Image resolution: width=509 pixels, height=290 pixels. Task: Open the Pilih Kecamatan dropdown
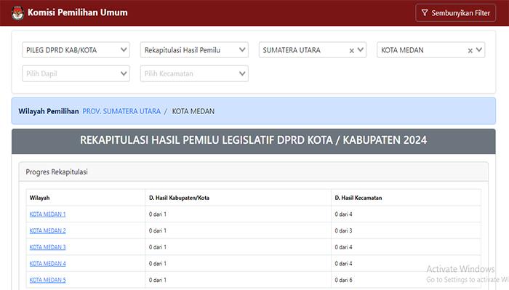(x=194, y=73)
